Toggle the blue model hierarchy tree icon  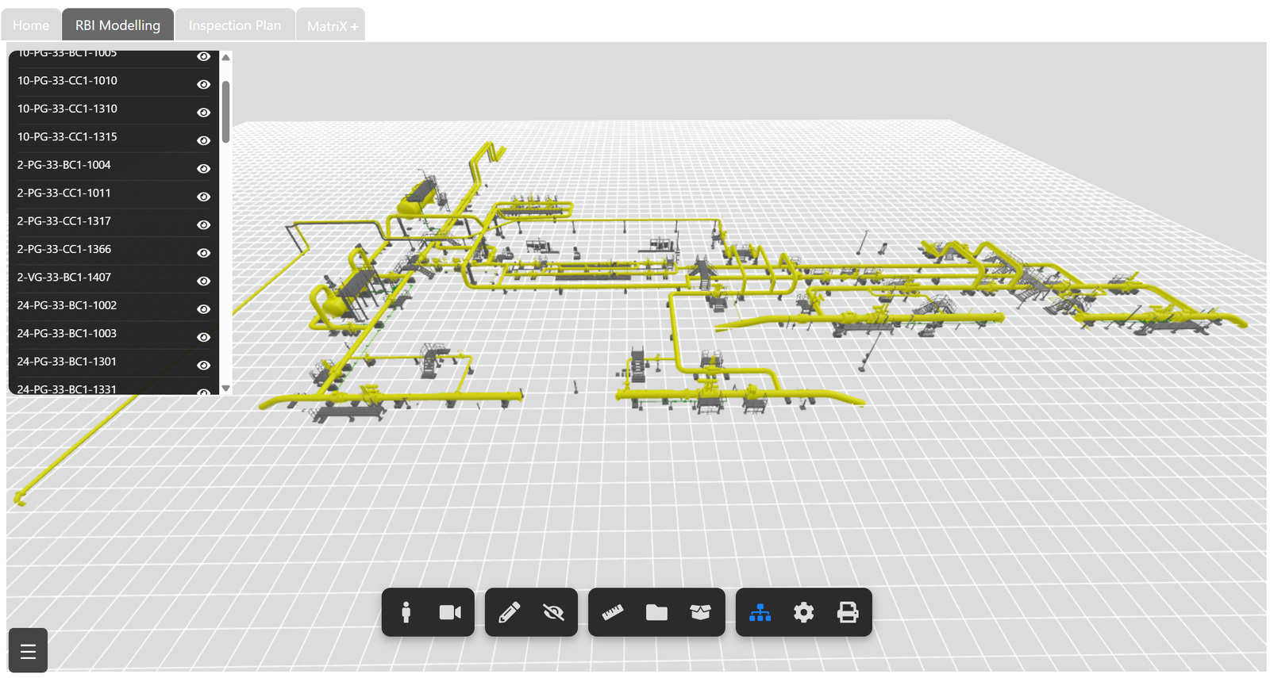click(760, 612)
